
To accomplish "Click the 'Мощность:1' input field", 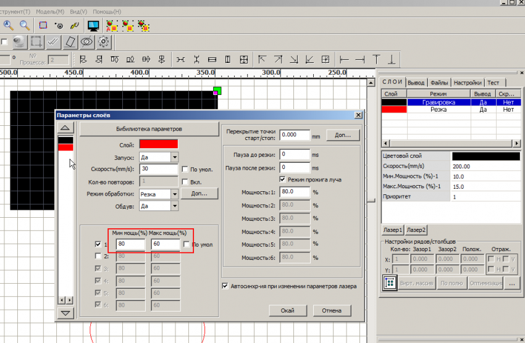I will point(295,192).
